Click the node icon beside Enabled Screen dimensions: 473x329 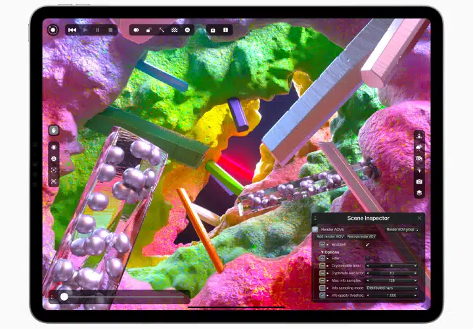[x=323, y=244]
